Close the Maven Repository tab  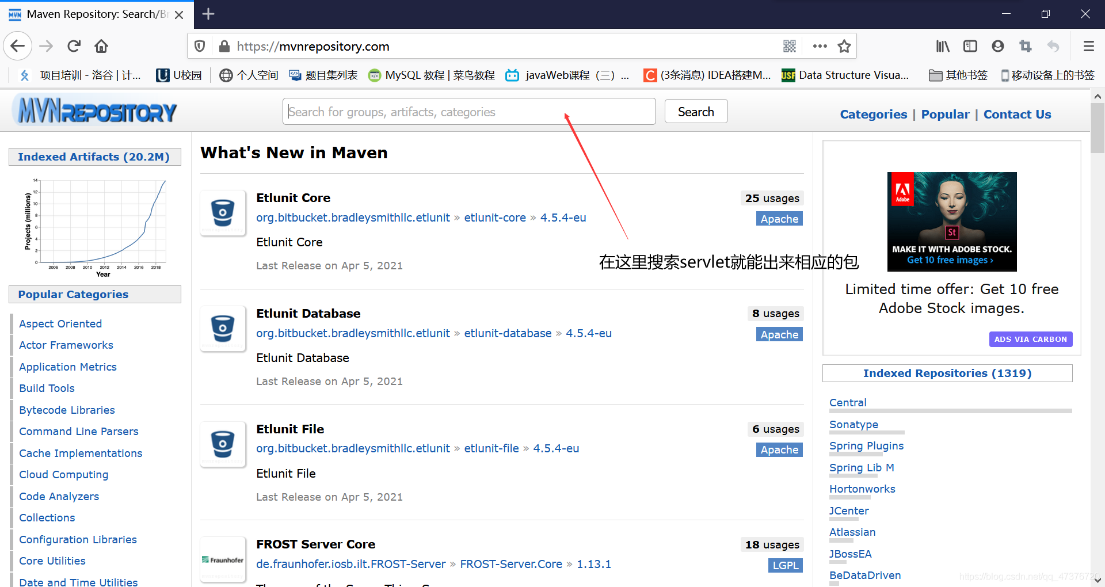[x=179, y=14]
